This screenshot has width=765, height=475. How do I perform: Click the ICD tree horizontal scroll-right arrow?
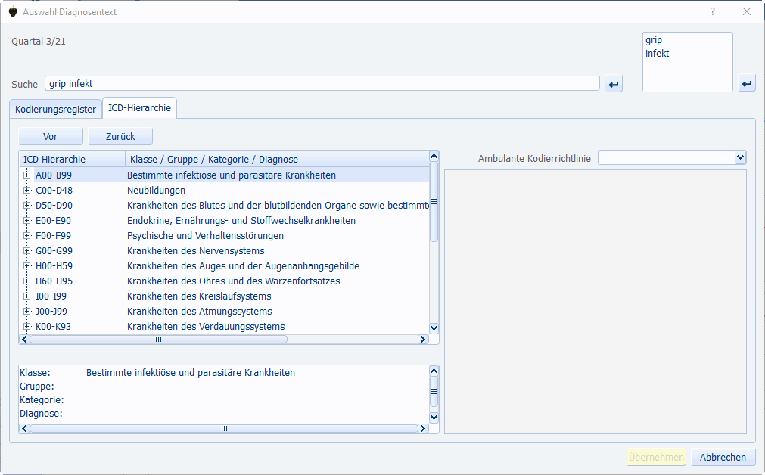[x=423, y=339]
